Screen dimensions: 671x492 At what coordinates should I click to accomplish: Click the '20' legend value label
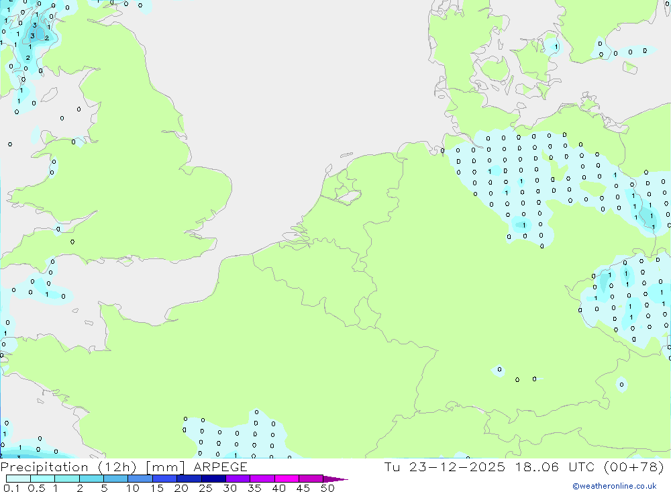(181, 488)
